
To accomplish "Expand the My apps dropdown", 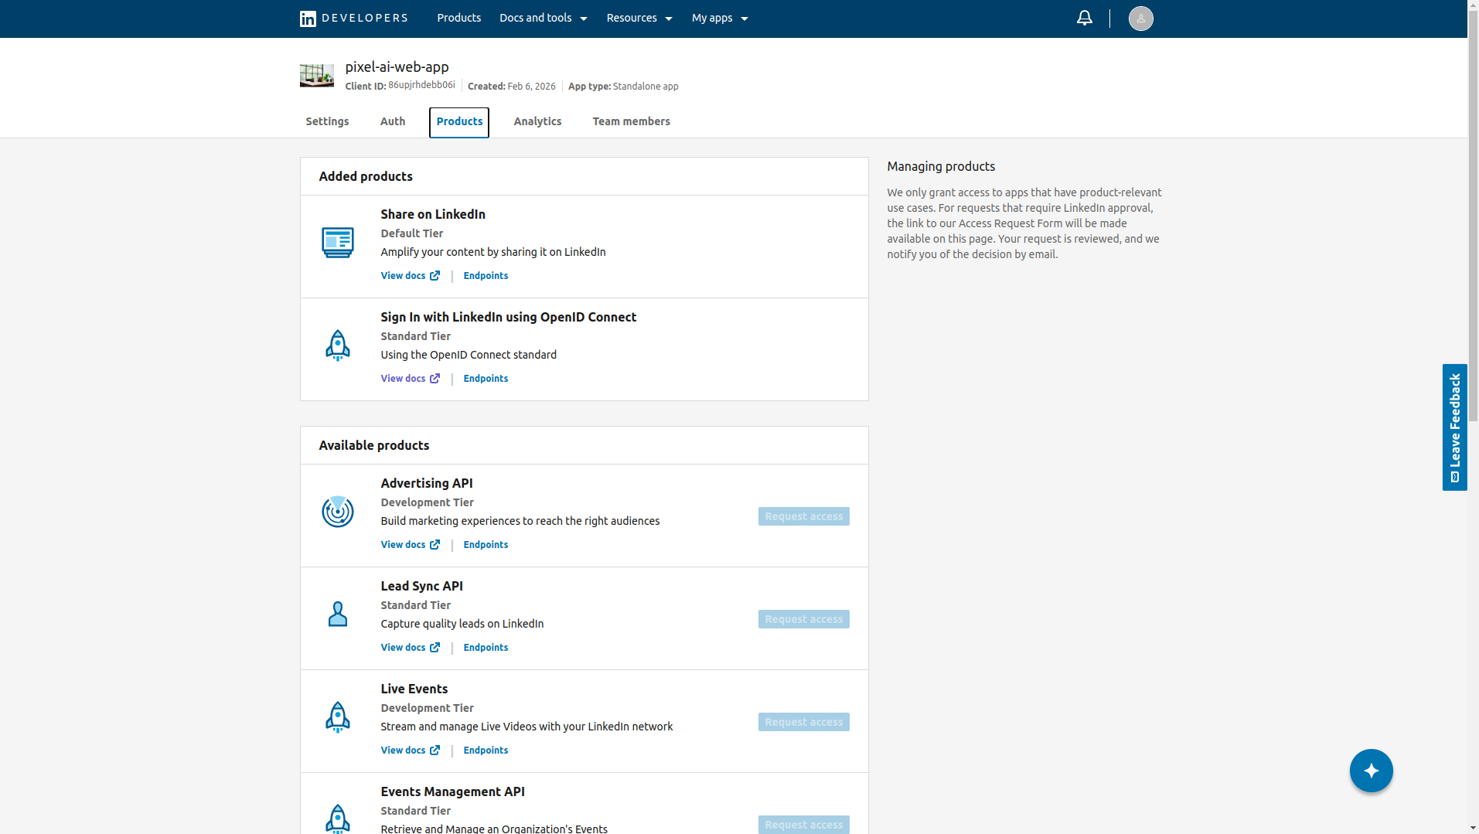I will click(x=720, y=18).
